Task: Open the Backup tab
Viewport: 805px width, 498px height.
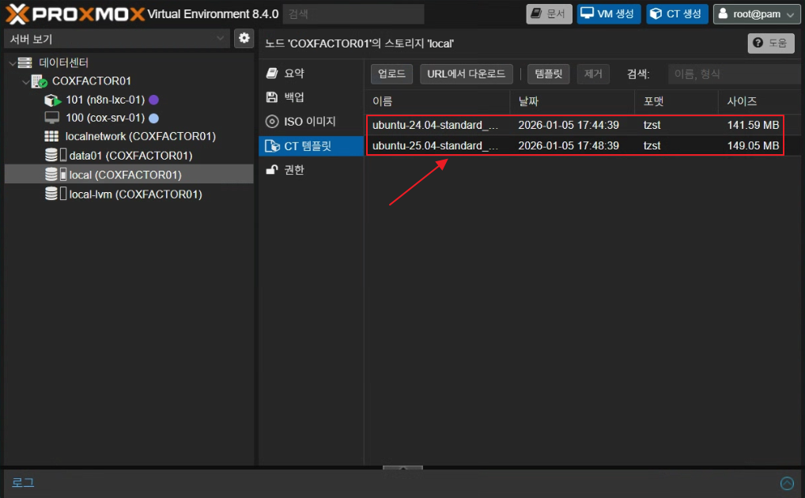Action: [x=311, y=97]
